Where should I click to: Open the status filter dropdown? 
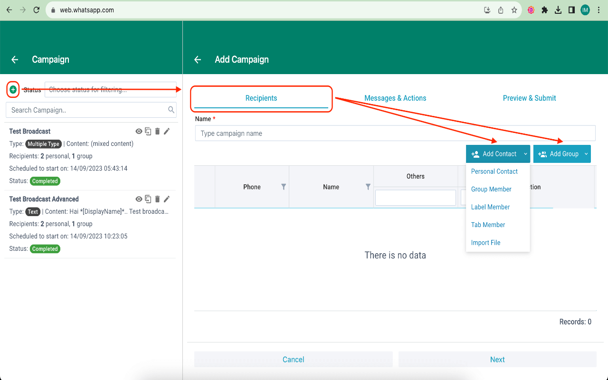[110, 90]
